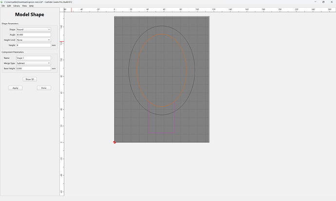This screenshot has height=201, width=336.
Task: Click the Apply button
Action: pos(16,88)
